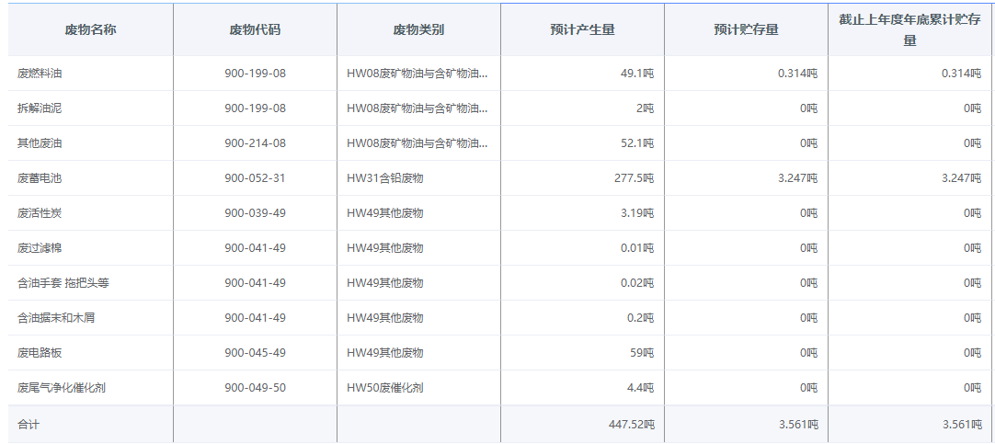The height and width of the screenshot is (444, 995).
Task: Click the 预计产生量 column header
Action: (x=582, y=29)
